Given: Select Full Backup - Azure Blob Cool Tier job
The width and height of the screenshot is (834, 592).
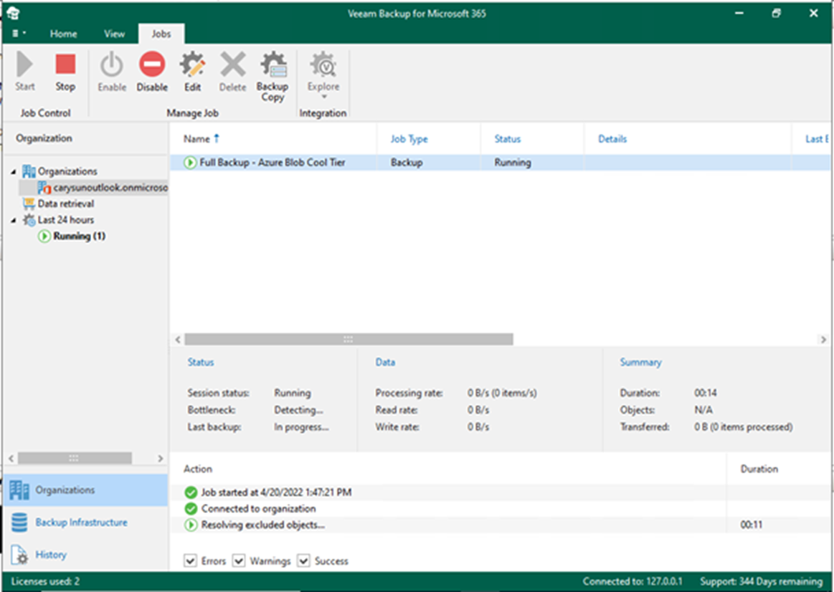Looking at the screenshot, I should coord(273,163).
